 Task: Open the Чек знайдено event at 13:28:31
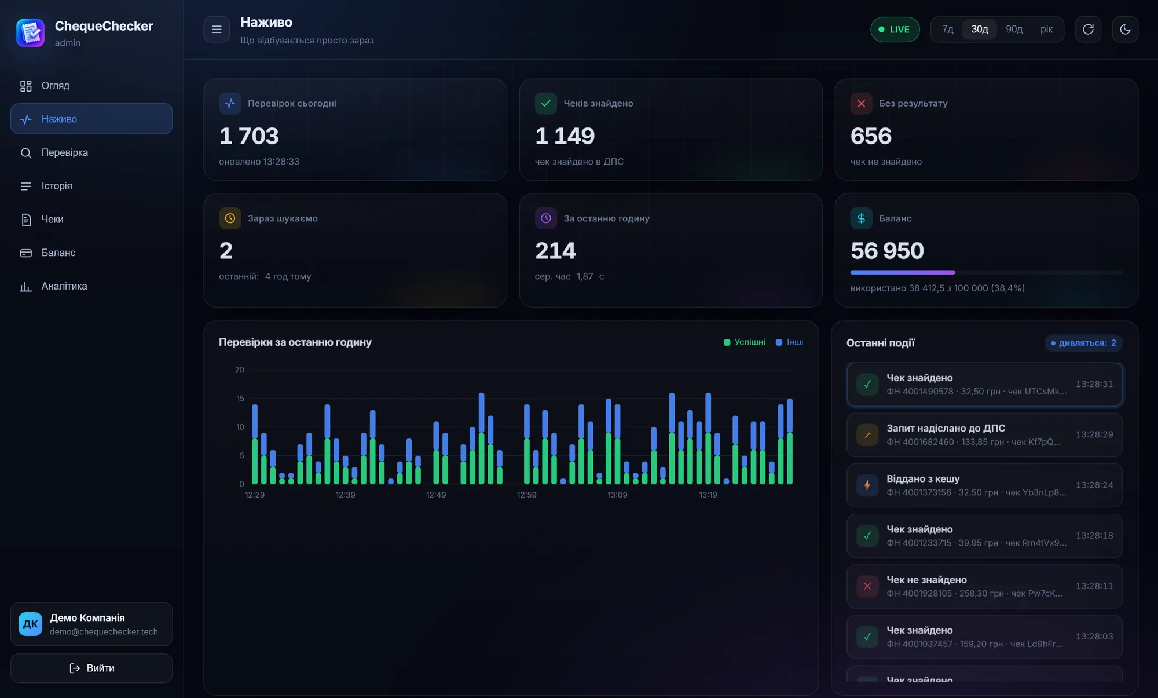984,385
